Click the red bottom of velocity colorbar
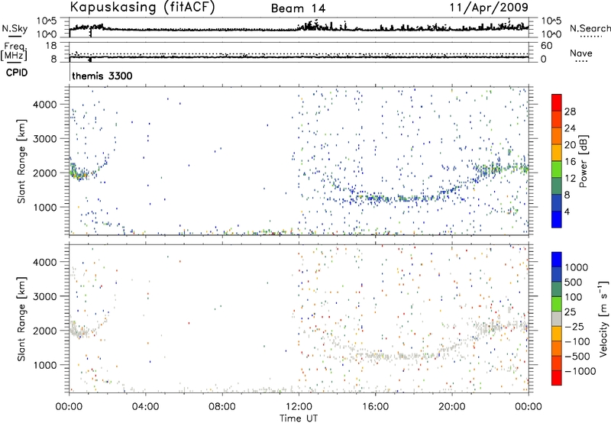 pos(557,378)
